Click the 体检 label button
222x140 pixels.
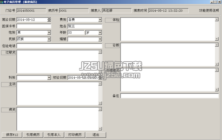tap(112, 20)
